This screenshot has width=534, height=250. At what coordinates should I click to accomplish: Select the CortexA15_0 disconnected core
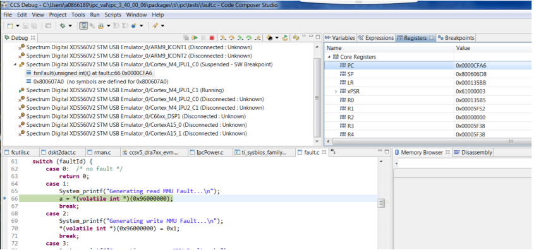tap(133, 125)
